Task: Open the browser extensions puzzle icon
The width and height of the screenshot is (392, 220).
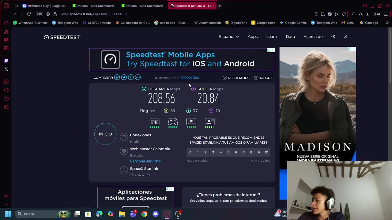Action: coord(354,14)
